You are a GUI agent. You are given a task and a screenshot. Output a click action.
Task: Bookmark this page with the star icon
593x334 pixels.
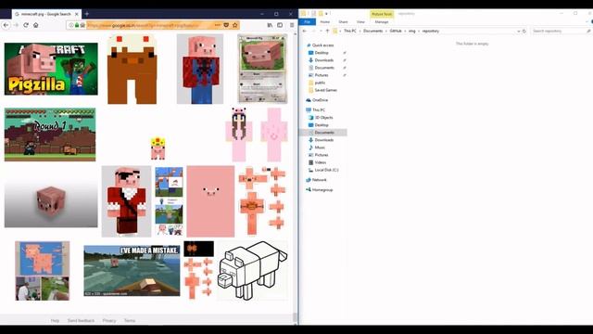click(x=234, y=25)
